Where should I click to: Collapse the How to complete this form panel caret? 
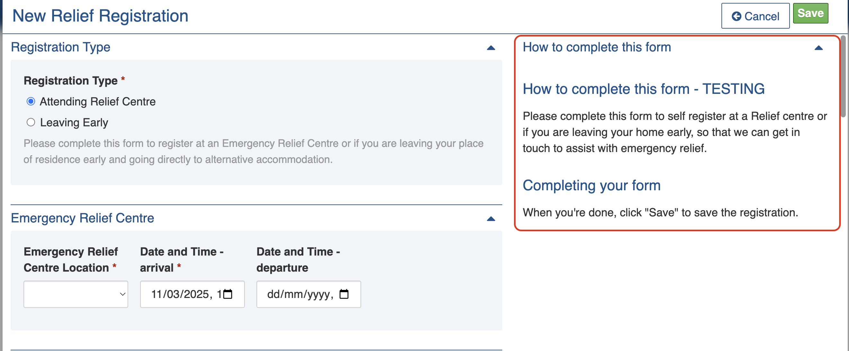[x=818, y=48]
